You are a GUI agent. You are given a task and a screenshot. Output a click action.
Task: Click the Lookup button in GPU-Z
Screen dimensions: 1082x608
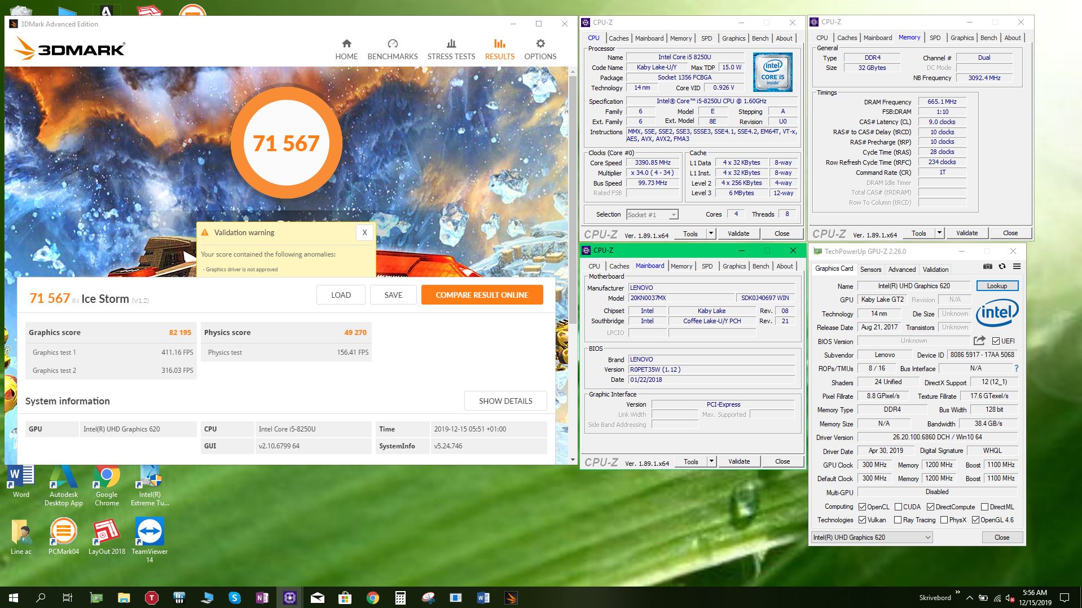pyautogui.click(x=997, y=286)
